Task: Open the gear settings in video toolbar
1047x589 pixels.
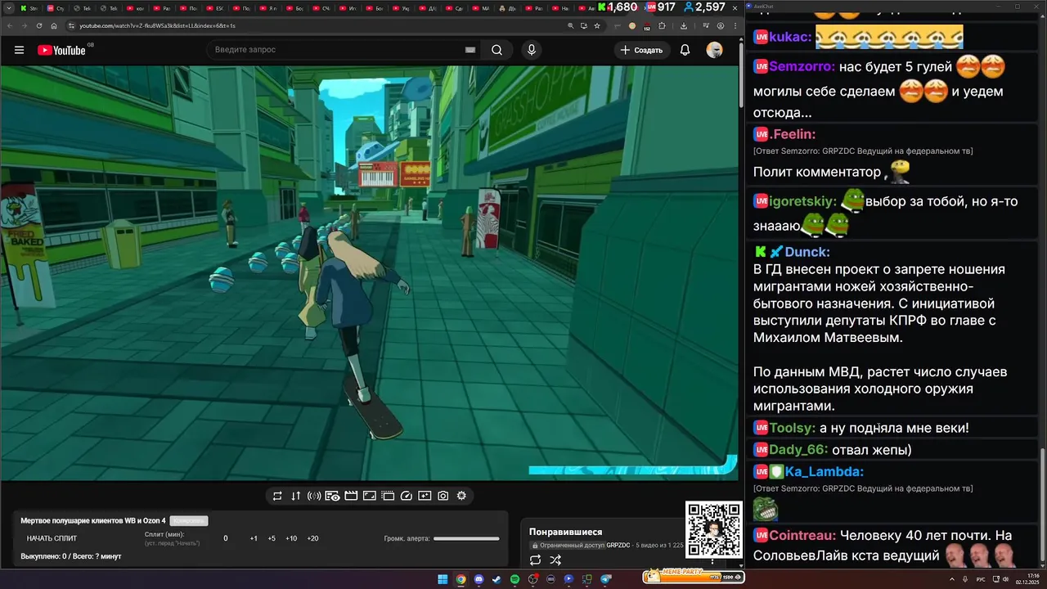Action: tap(461, 496)
